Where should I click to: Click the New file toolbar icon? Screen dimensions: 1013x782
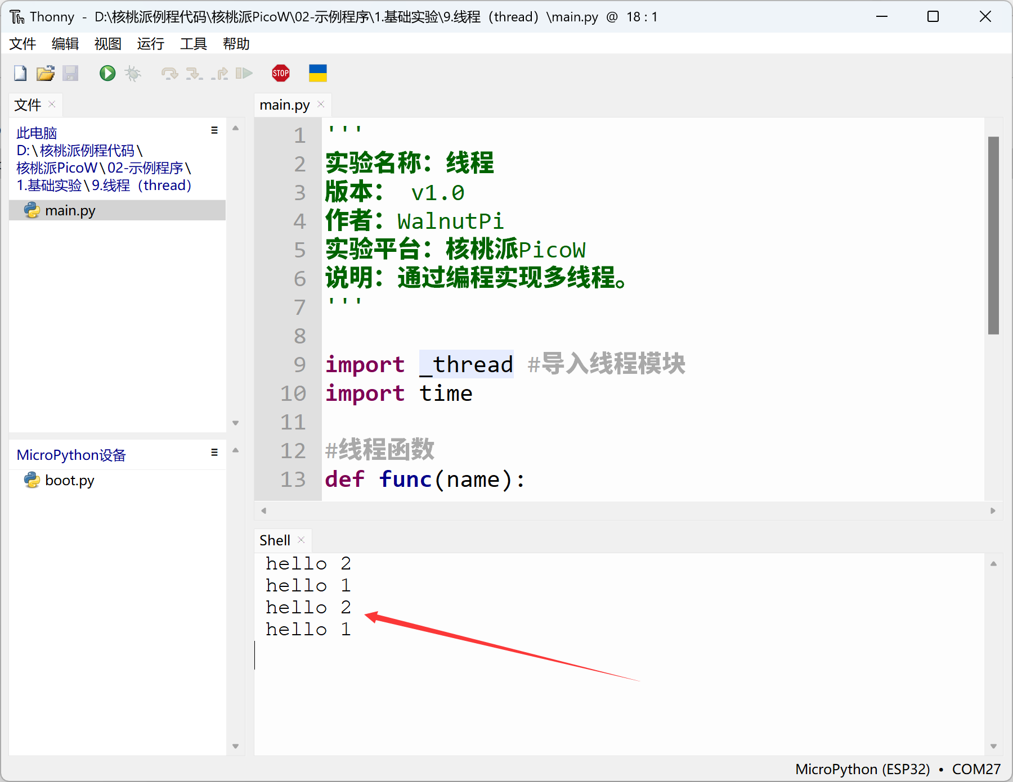[x=20, y=73]
